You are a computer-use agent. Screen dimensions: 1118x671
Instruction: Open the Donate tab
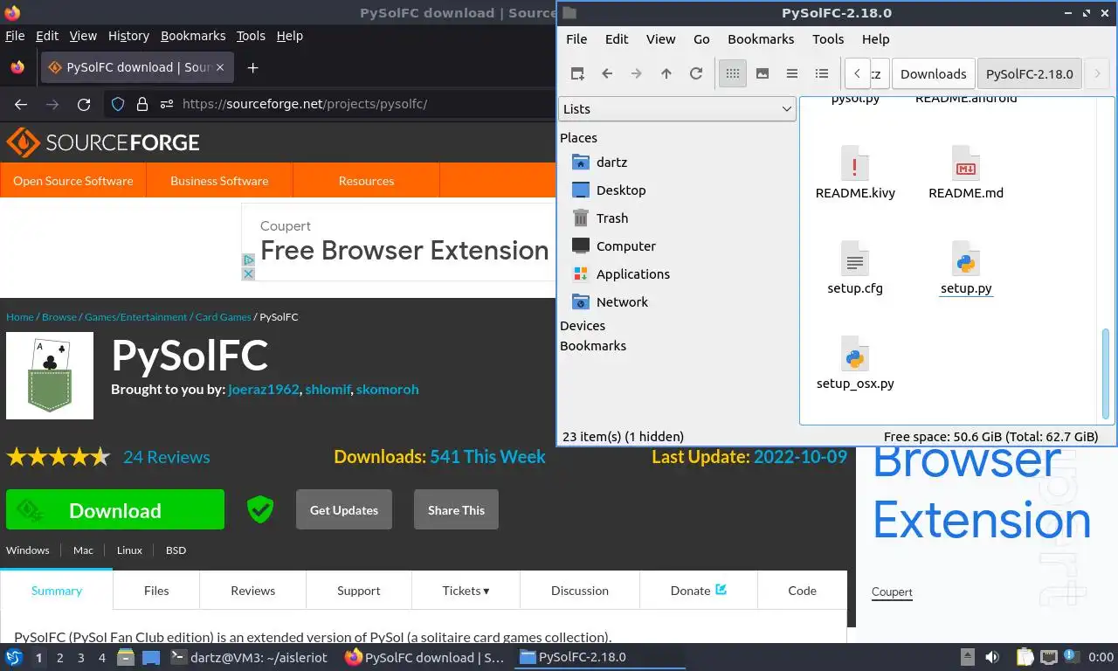coord(699,591)
